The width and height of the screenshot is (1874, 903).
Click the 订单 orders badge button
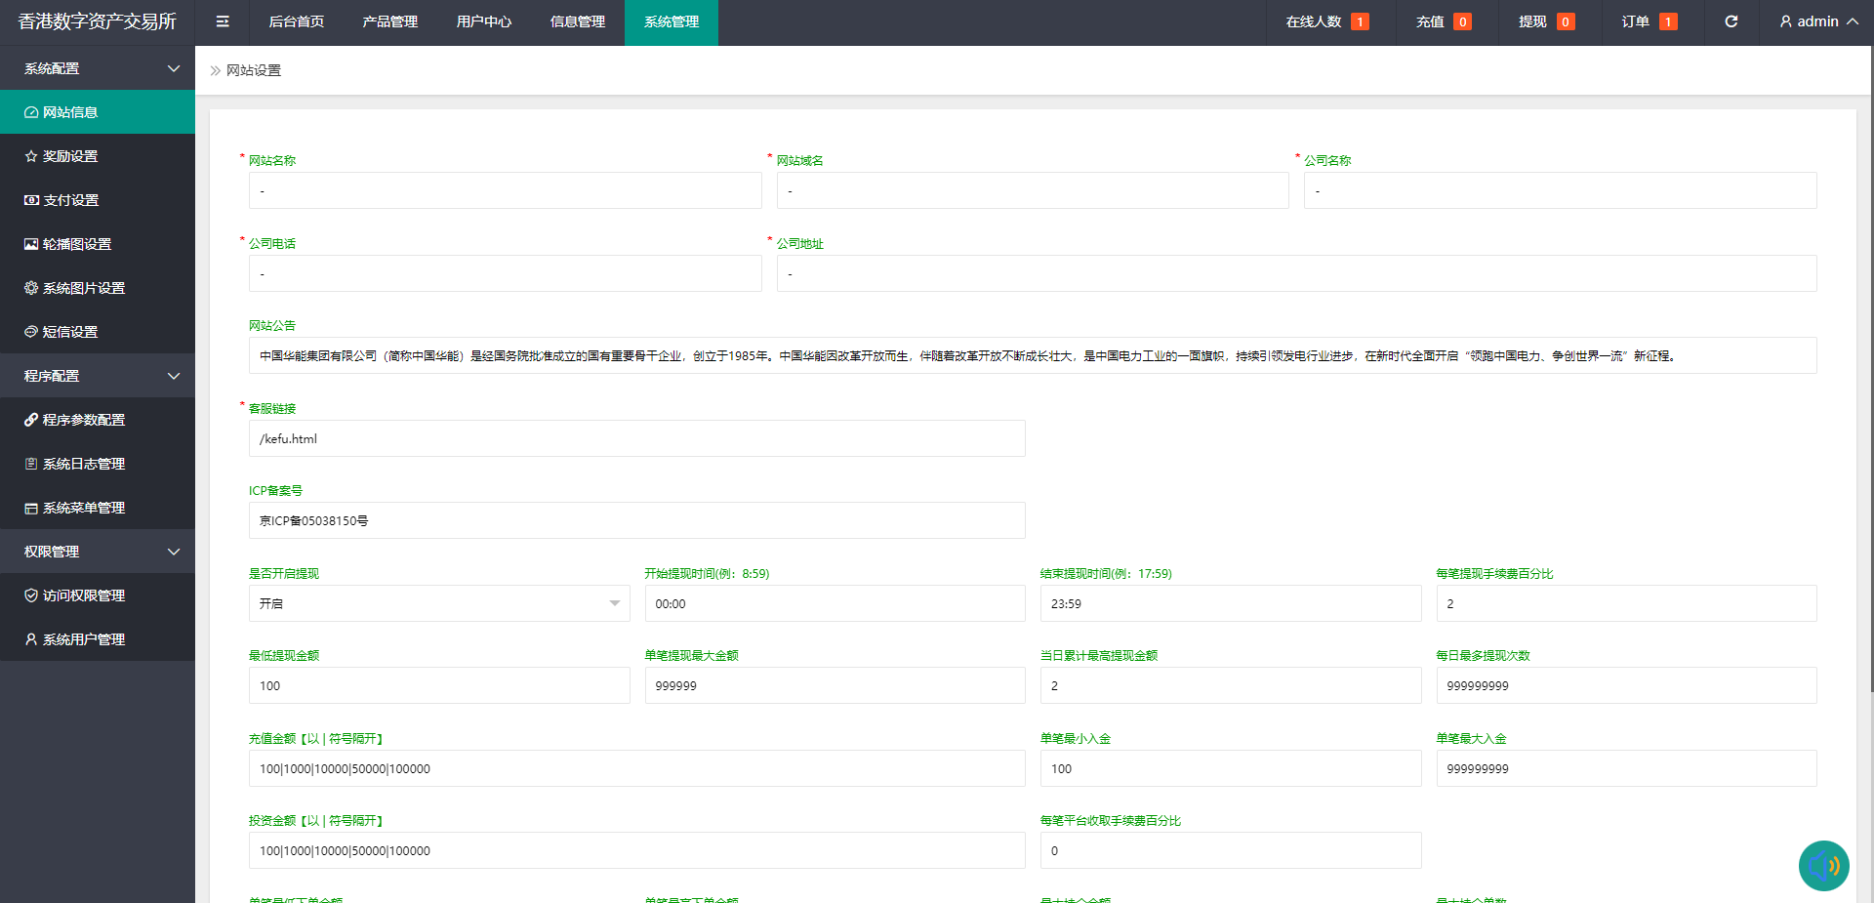point(1648,21)
